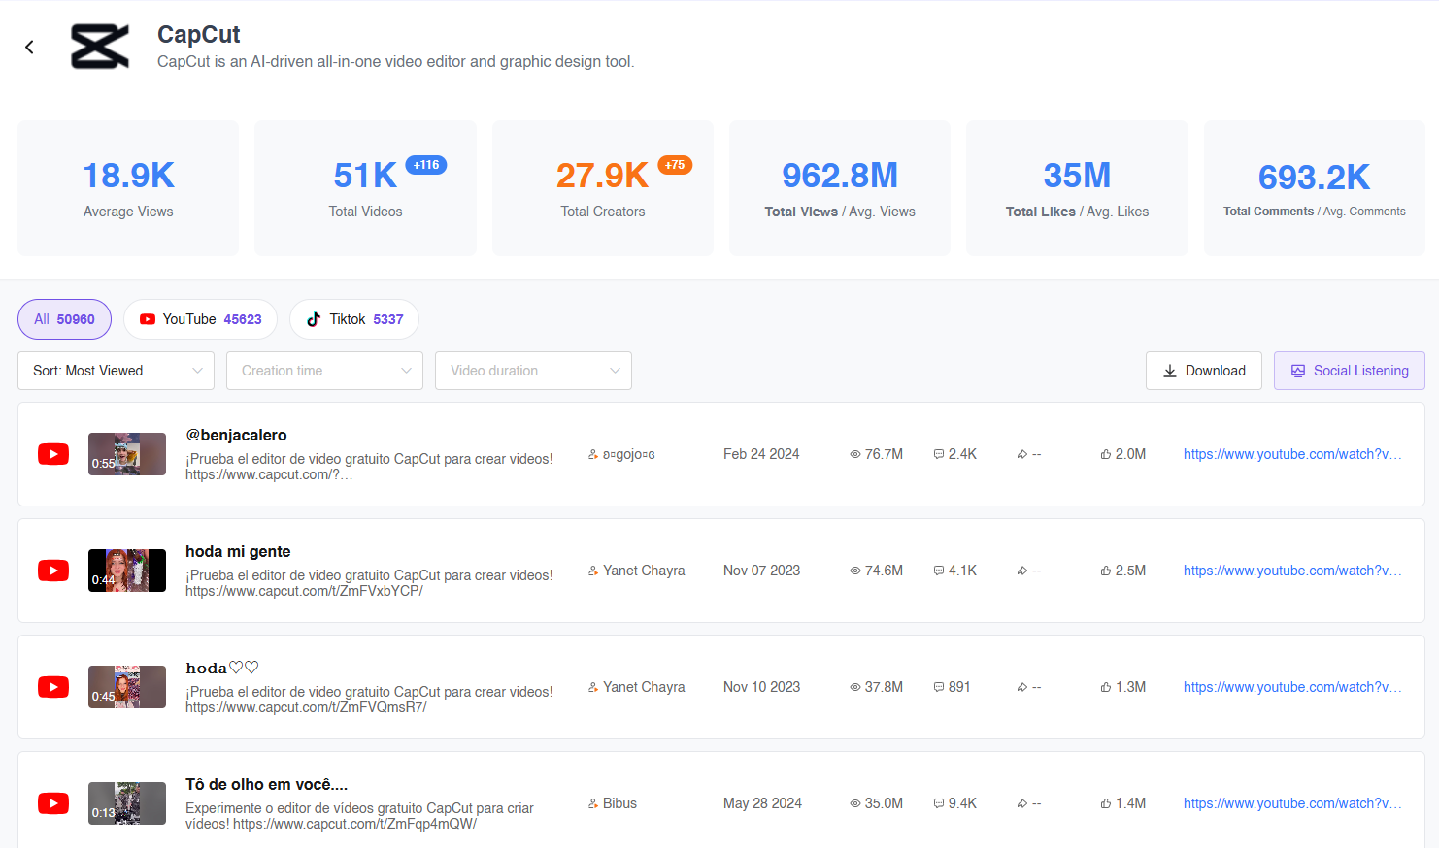Image resolution: width=1439 pixels, height=848 pixels.
Task: Open the YouTube link for benjacalero video
Action: point(1292,454)
